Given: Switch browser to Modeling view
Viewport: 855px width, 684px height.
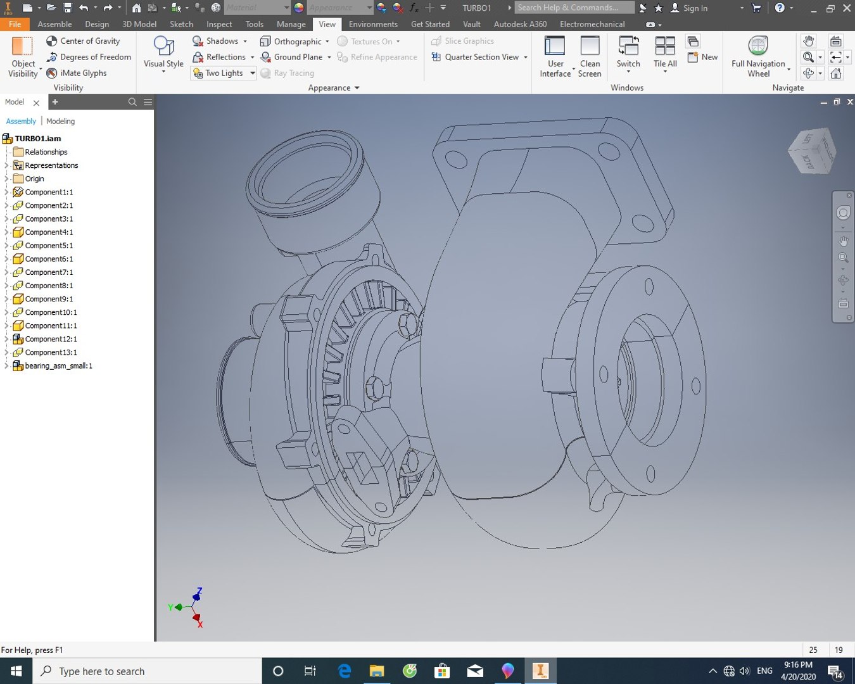Looking at the screenshot, I should [60, 121].
